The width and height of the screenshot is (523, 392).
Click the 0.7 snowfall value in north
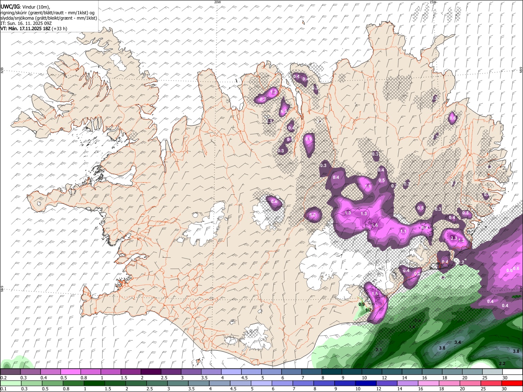coord(263,100)
